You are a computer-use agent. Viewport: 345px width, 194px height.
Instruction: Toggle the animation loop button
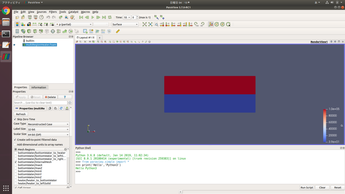click(110, 18)
